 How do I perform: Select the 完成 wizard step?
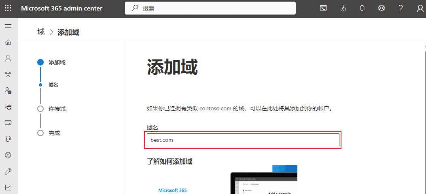click(49, 133)
